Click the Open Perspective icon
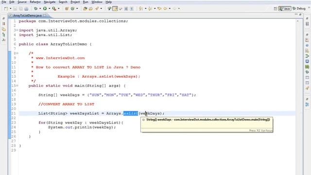Image resolution: width=311 pixels, height=175 pixels. [276, 9]
